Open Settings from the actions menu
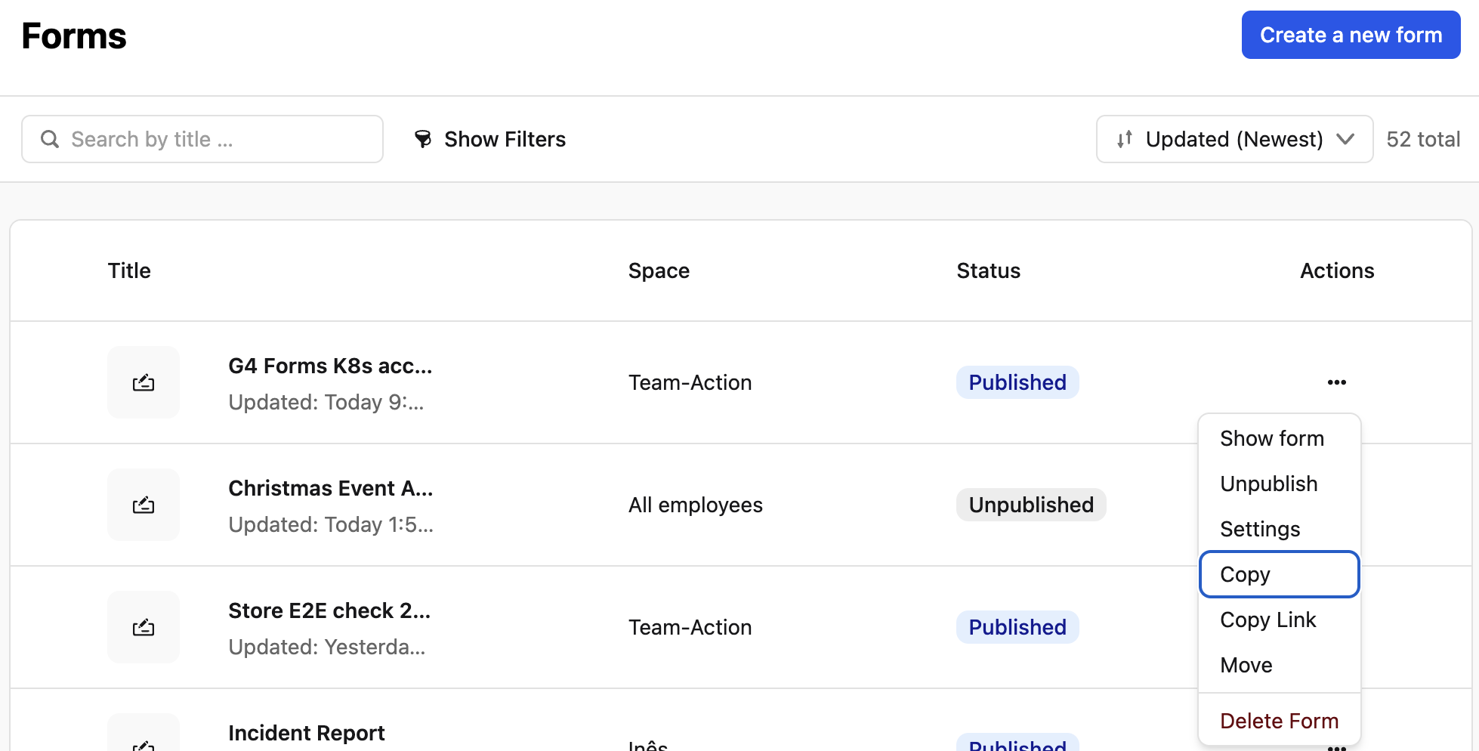This screenshot has width=1479, height=751. pos(1279,529)
